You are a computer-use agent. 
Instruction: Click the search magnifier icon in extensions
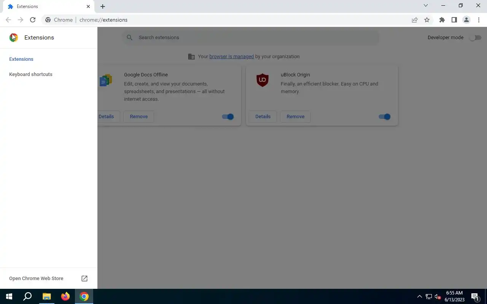click(130, 38)
